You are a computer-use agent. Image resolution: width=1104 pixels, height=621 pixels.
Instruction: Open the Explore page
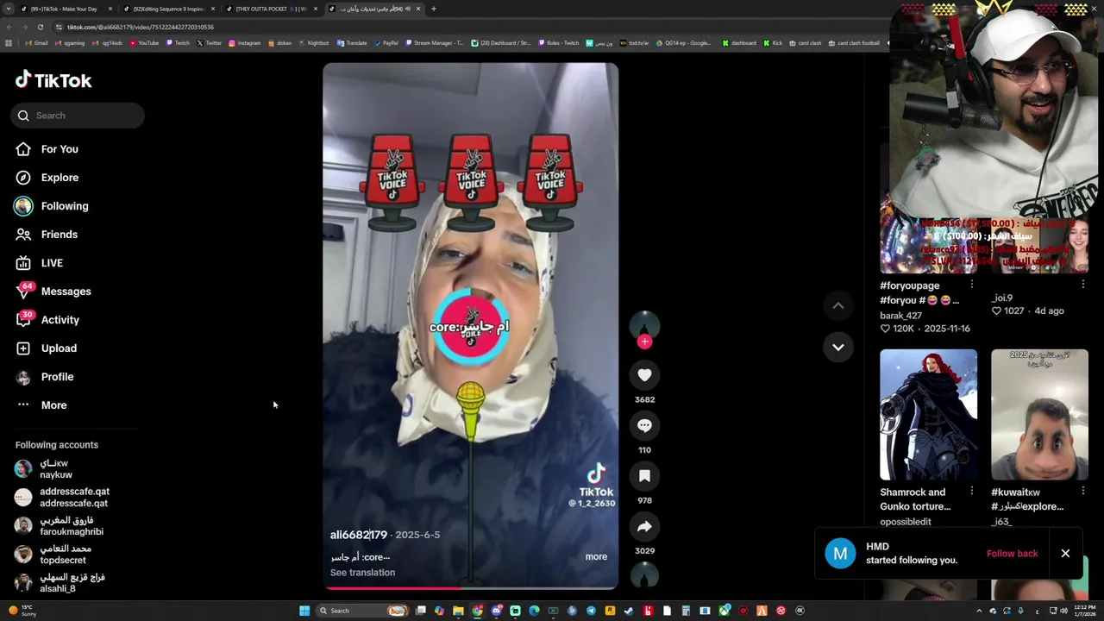60,178
